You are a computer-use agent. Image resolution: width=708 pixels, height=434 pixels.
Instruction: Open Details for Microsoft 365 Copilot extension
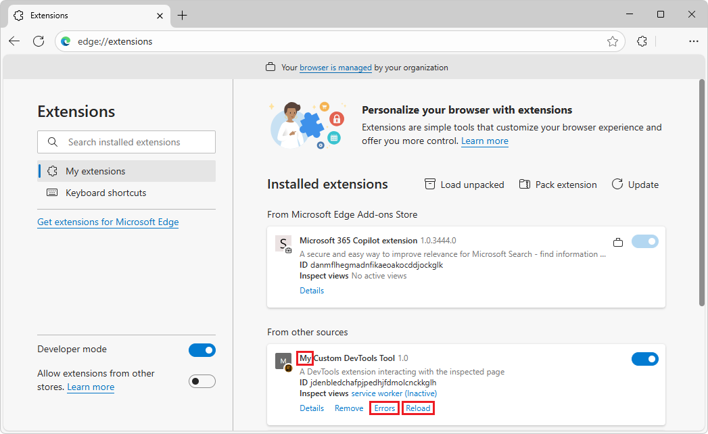point(312,291)
